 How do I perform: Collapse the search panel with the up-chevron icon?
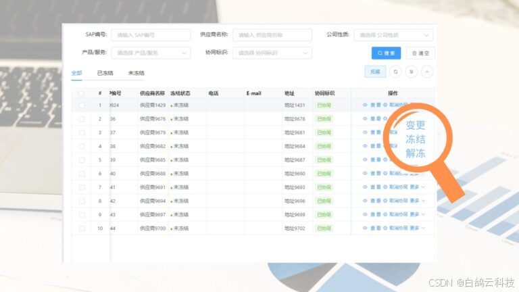coord(427,72)
